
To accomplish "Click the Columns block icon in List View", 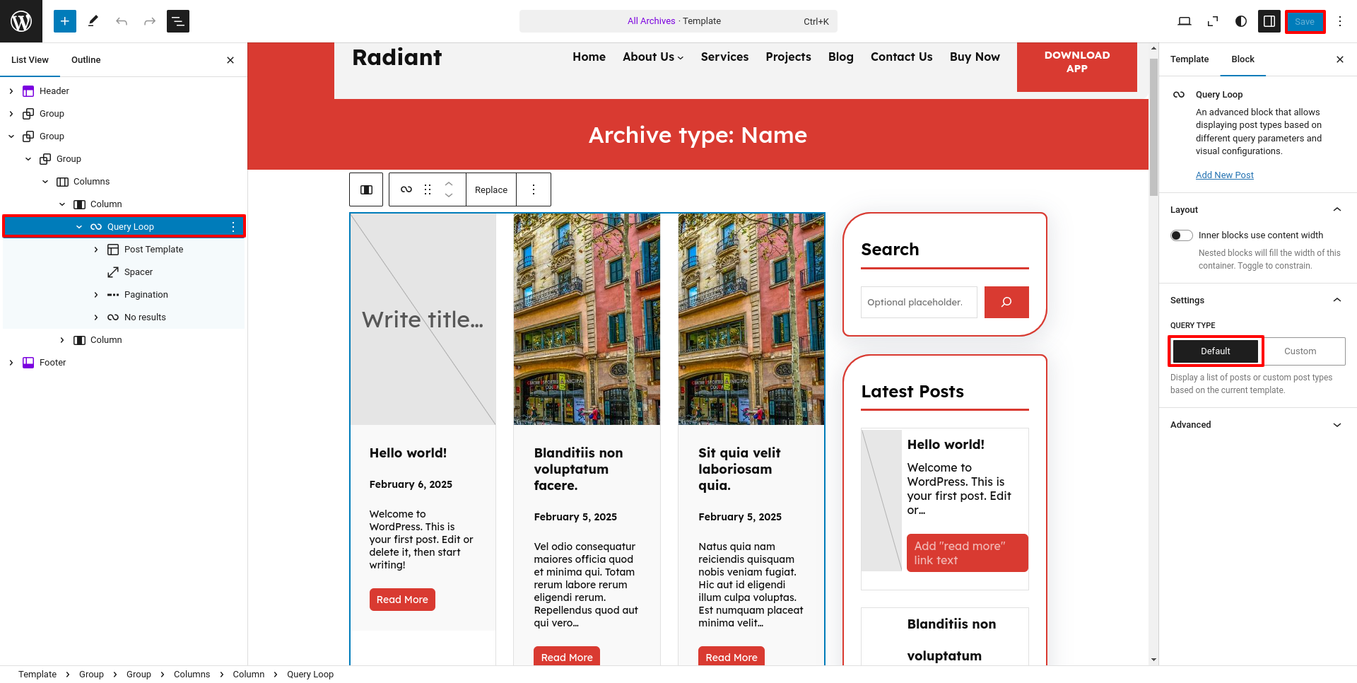I will [62, 182].
